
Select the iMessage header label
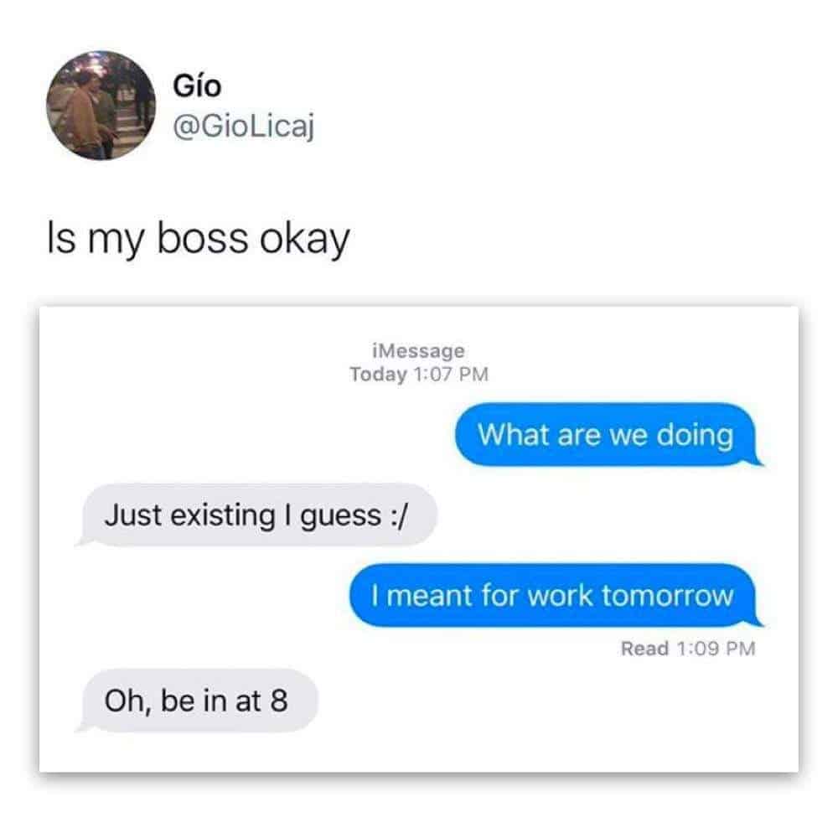click(418, 350)
